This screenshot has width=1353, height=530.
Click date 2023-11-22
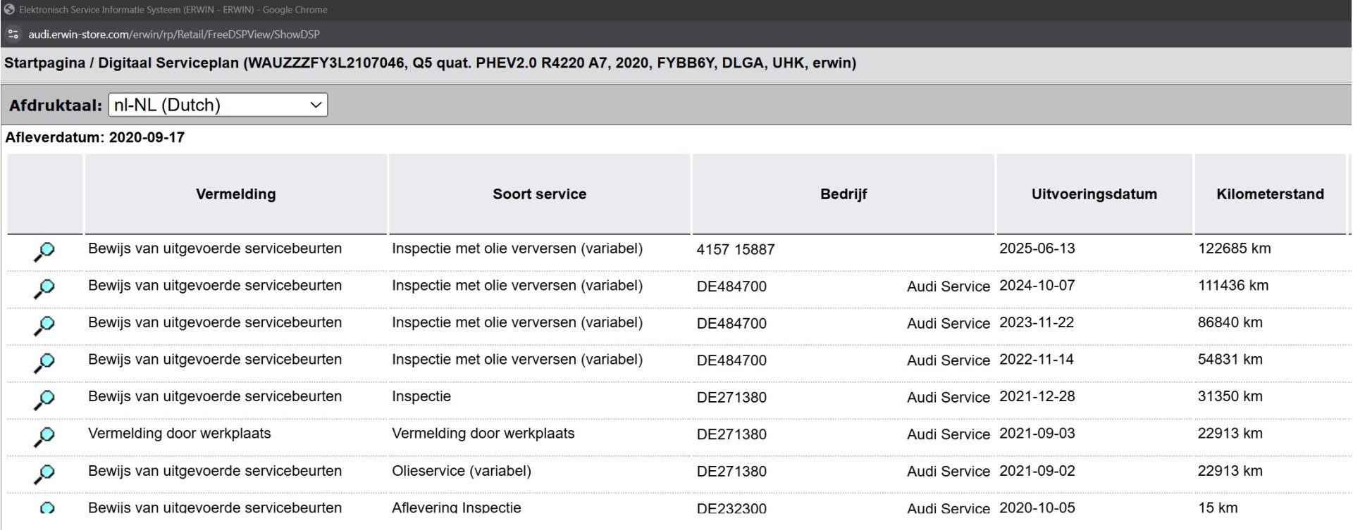1037,322
